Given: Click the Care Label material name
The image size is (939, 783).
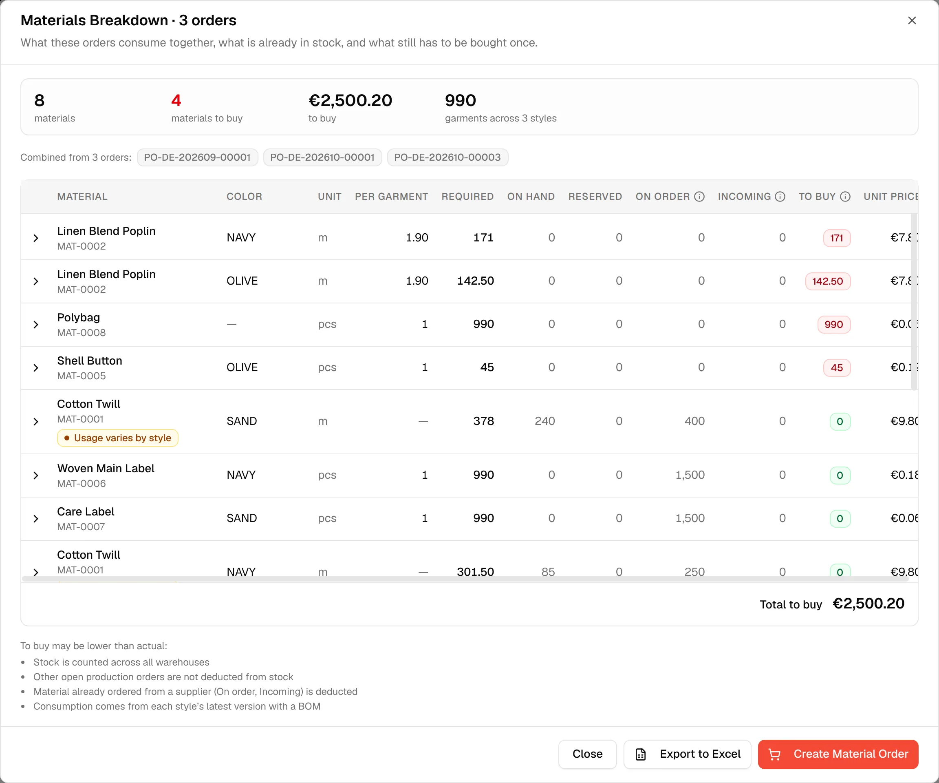Looking at the screenshot, I should click(x=86, y=512).
